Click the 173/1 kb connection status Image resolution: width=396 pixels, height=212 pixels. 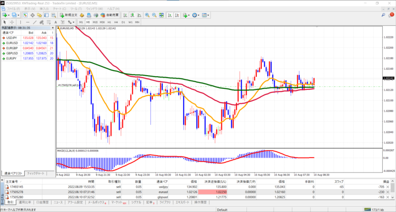pos(374,210)
